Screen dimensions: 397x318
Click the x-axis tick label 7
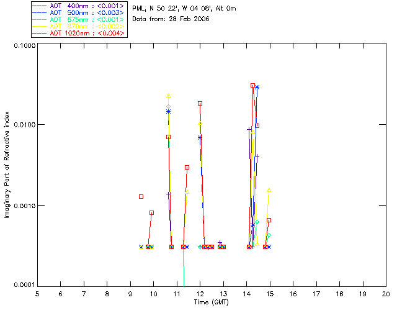84,294
